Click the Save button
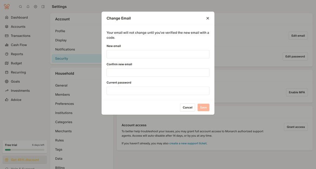This screenshot has width=316, height=169. 203,108
